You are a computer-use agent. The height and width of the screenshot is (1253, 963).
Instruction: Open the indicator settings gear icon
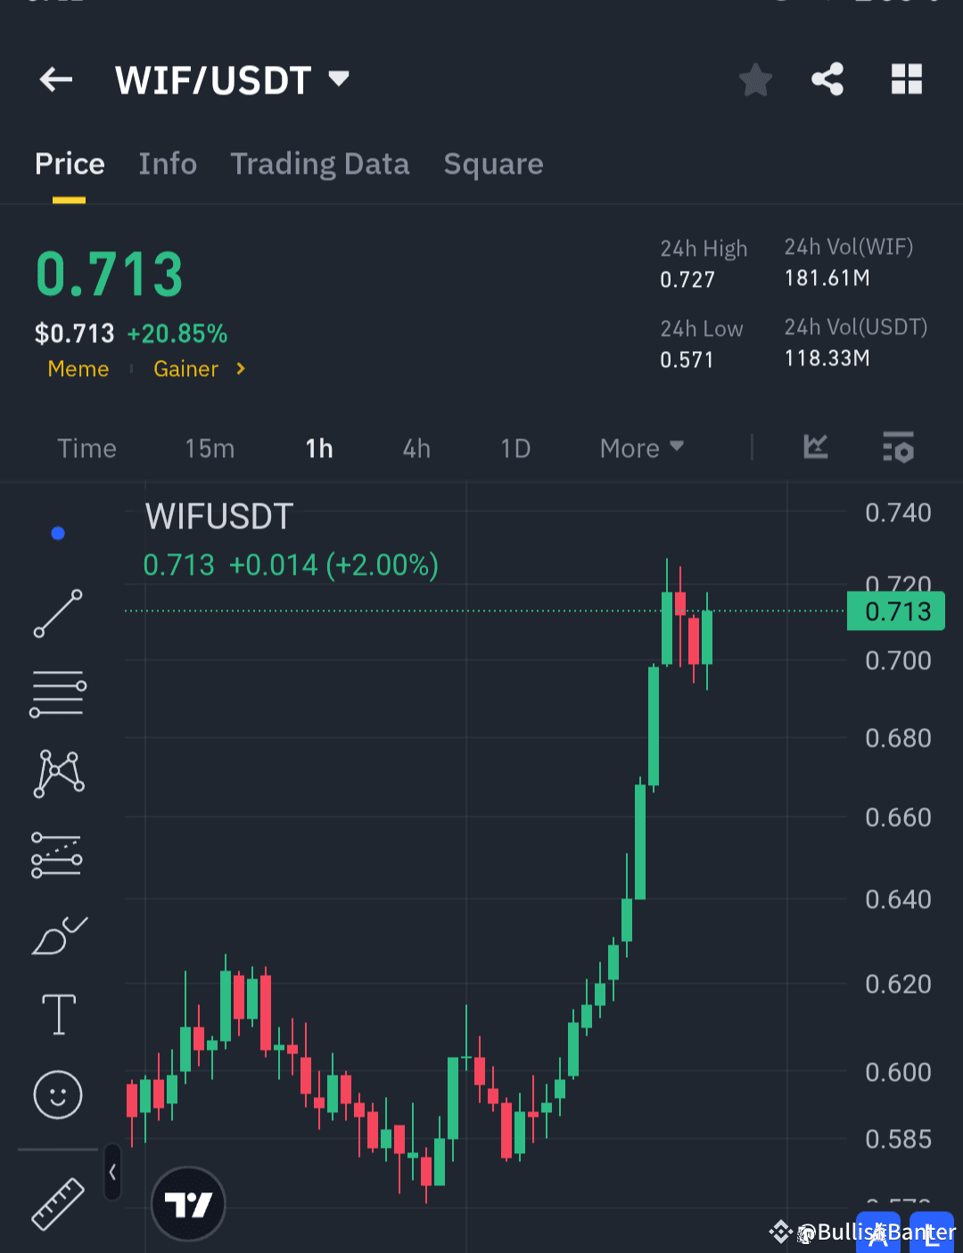[898, 448]
